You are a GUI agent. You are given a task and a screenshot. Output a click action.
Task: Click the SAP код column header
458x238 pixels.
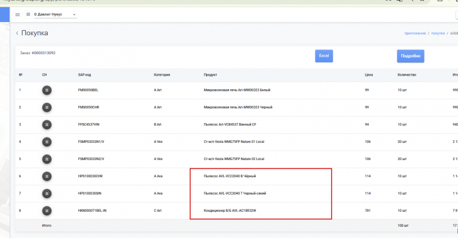85,75
